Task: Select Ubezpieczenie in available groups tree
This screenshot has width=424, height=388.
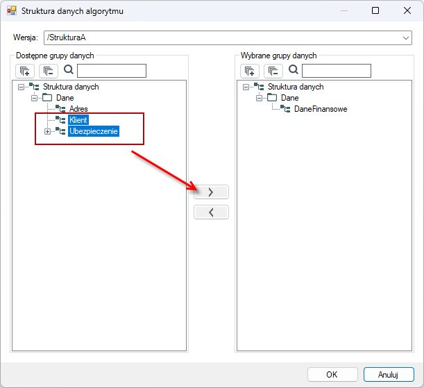Action: click(94, 131)
